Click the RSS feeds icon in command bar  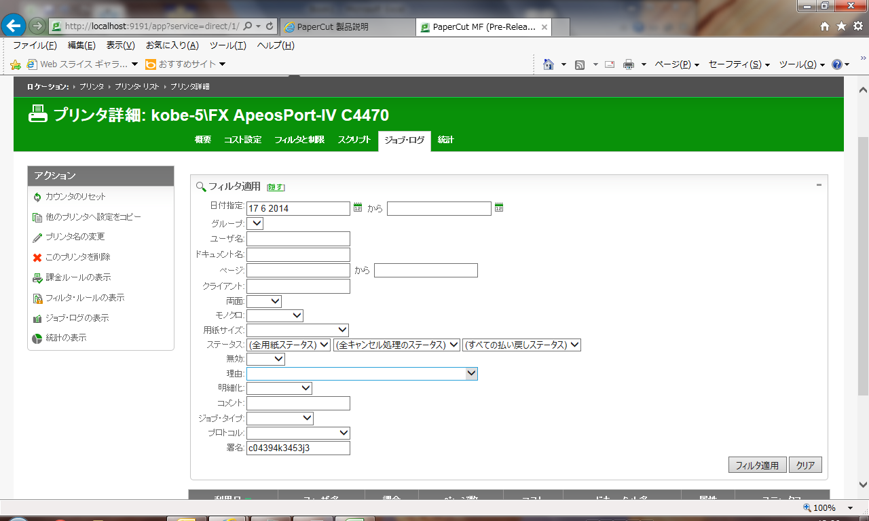(580, 64)
